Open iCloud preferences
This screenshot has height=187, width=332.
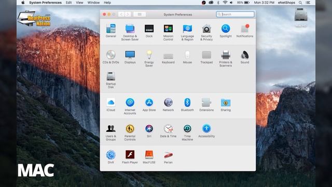[110, 105]
